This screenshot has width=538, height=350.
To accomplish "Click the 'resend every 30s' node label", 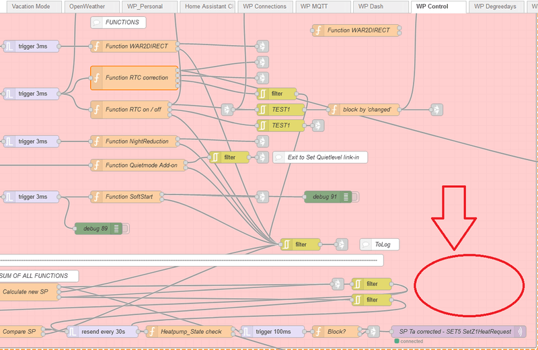I will (x=104, y=332).
